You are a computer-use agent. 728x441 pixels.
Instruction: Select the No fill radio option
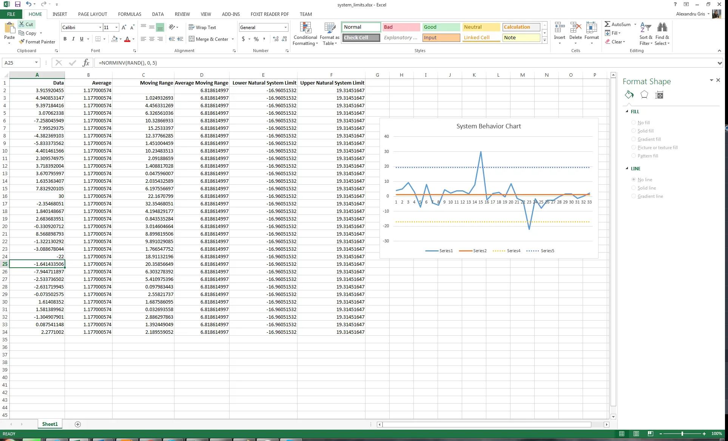(x=634, y=122)
